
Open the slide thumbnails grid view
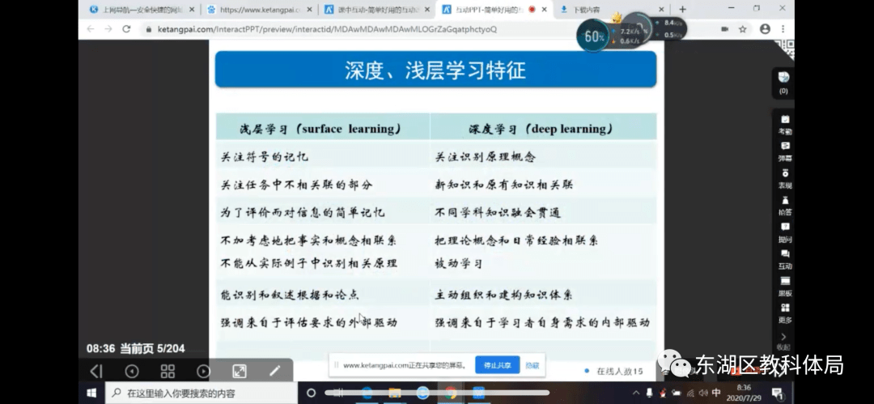(x=168, y=371)
